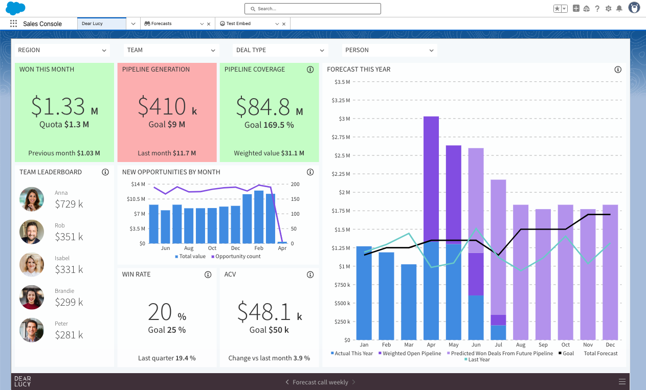Open the Trailhead guidance icon
Image resolution: width=646 pixels, height=390 pixels.
[x=586, y=9]
